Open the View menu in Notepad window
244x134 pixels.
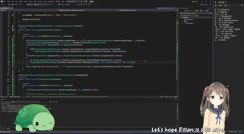(x=226, y=5)
